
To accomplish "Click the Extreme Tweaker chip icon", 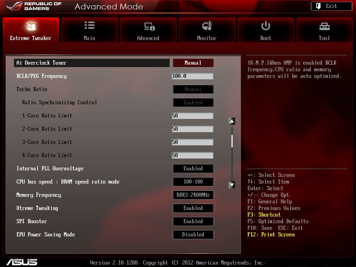I will pos(31,26).
